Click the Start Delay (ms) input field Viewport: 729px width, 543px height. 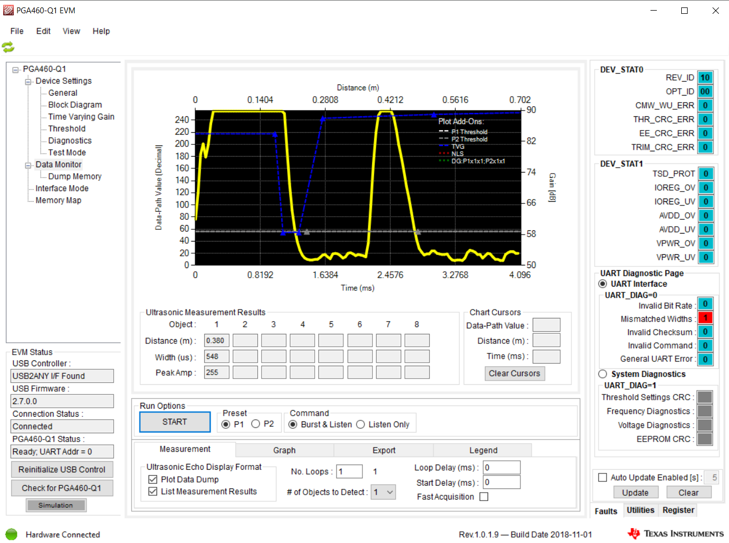tap(501, 482)
